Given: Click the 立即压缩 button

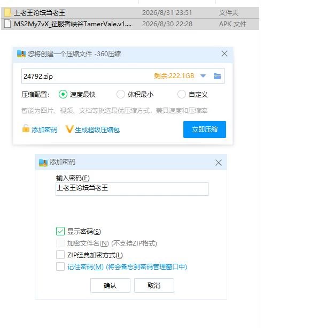Looking at the screenshot, I should (205, 129).
